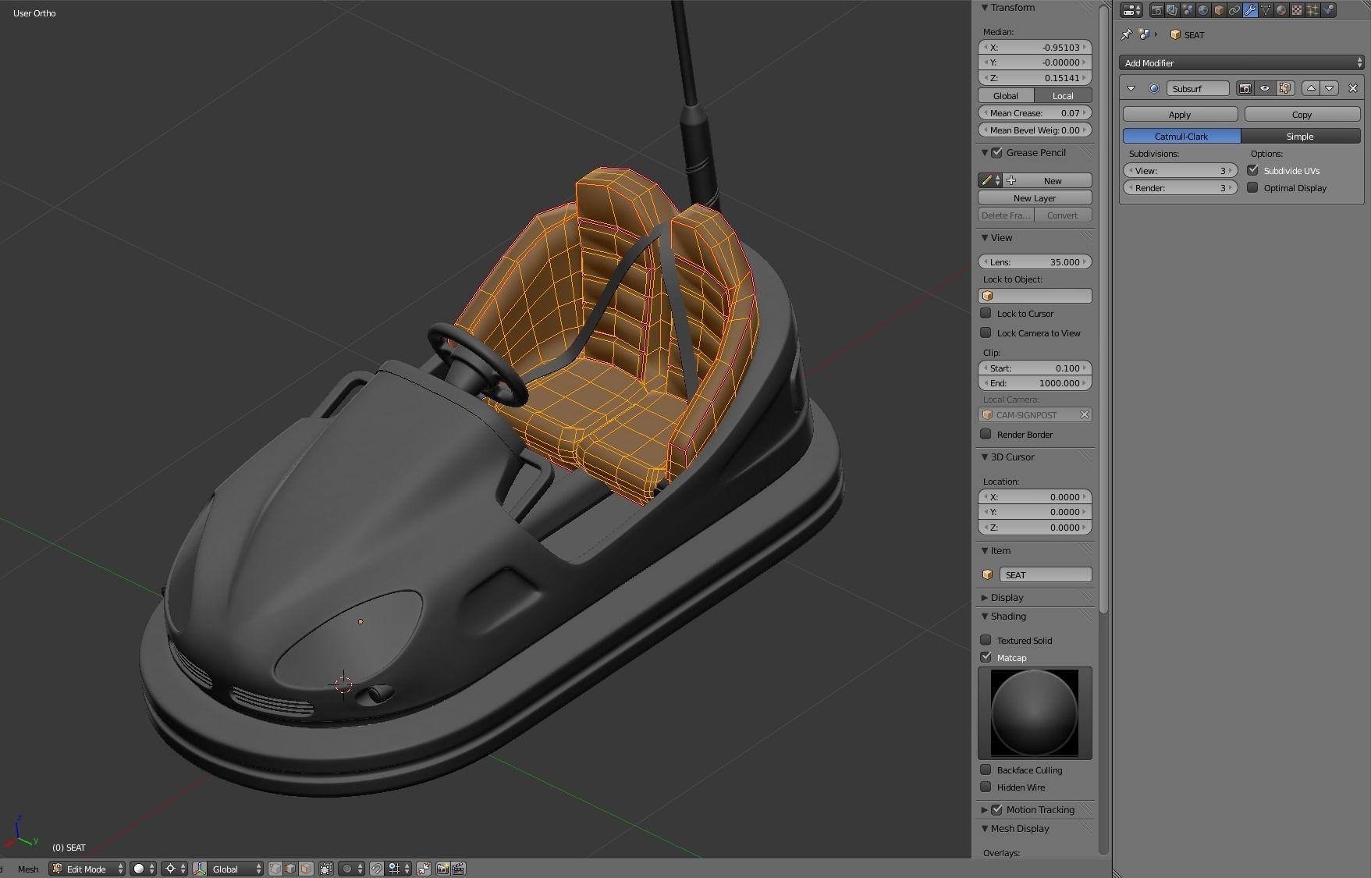Remove the Subsurf modifier
The height and width of the screenshot is (878, 1371).
tap(1353, 88)
